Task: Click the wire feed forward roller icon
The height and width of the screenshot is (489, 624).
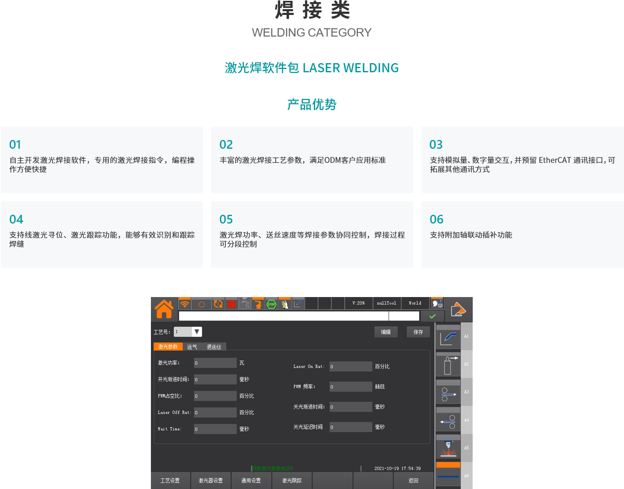Action: click(x=448, y=393)
